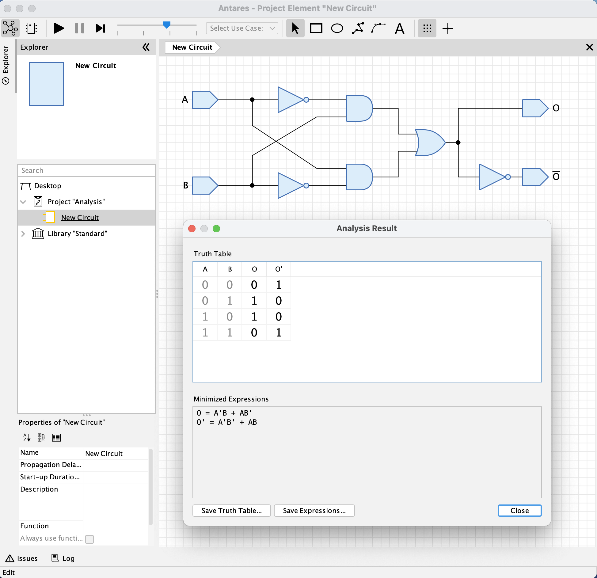Click the New Circuit thumbnail in Explorer

click(46, 83)
